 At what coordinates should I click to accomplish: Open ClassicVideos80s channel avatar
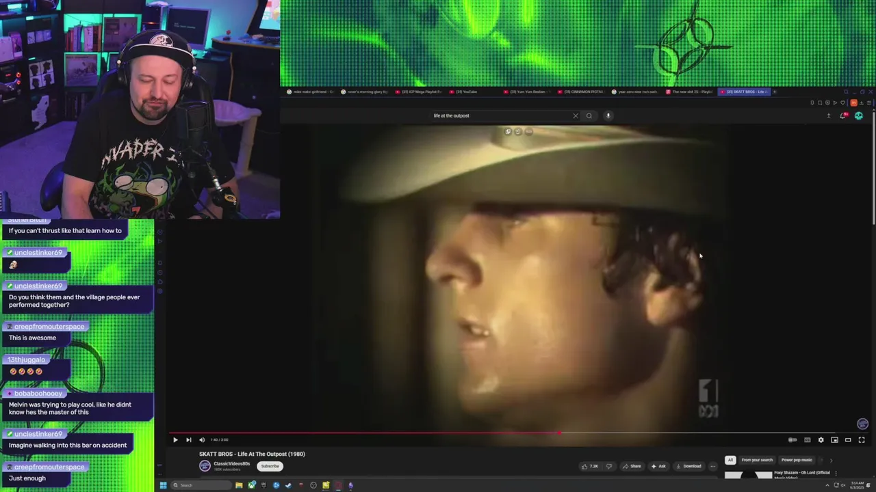tap(205, 466)
